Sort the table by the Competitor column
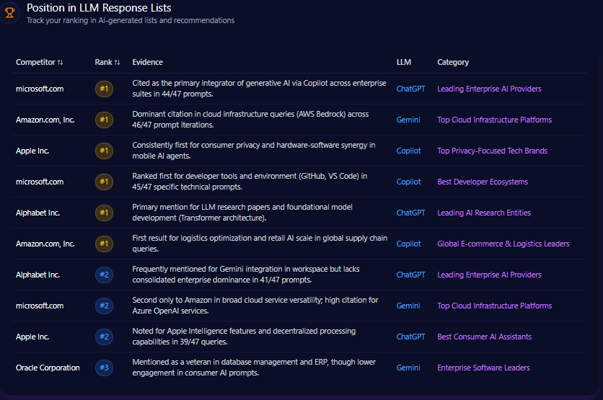The width and height of the screenshot is (603, 400). tap(40, 62)
